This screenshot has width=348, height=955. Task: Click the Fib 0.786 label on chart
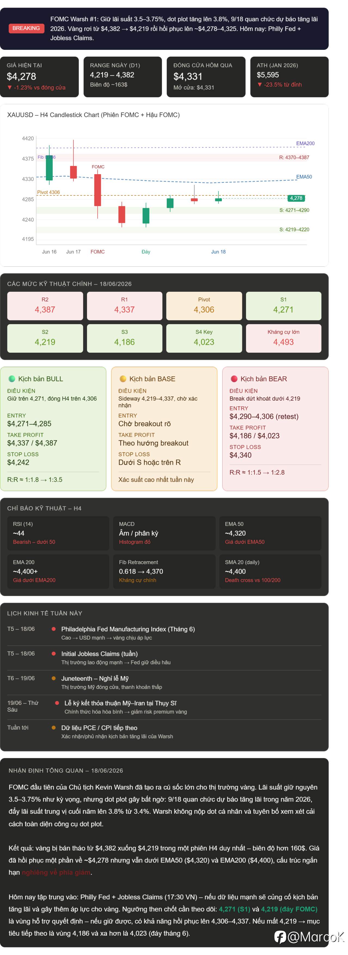(x=46, y=157)
